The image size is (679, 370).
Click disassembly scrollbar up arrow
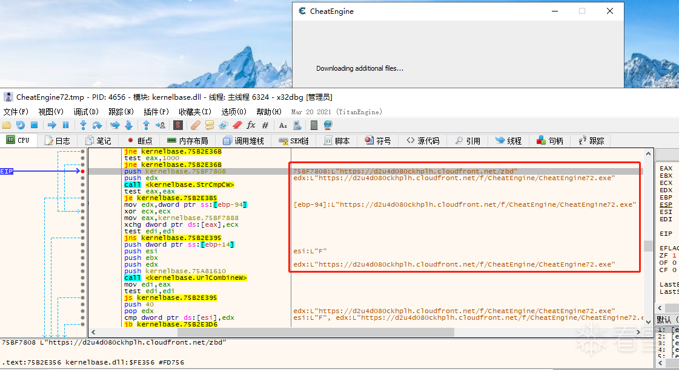[648, 154]
